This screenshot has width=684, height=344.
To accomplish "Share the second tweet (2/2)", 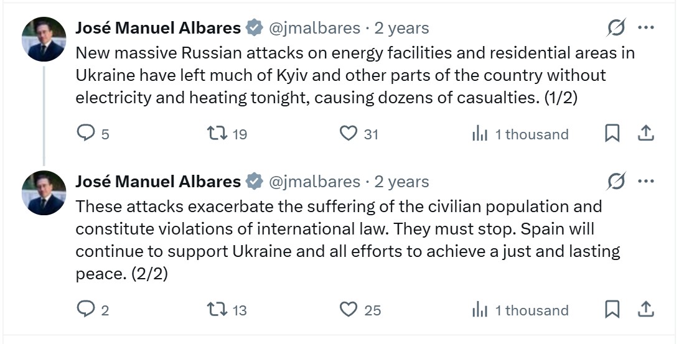I will [x=645, y=309].
